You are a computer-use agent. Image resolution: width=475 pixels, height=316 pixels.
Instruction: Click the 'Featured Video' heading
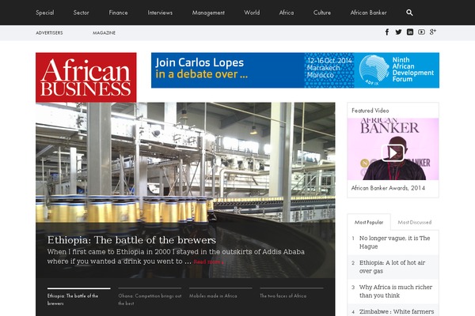pyautogui.click(x=370, y=111)
